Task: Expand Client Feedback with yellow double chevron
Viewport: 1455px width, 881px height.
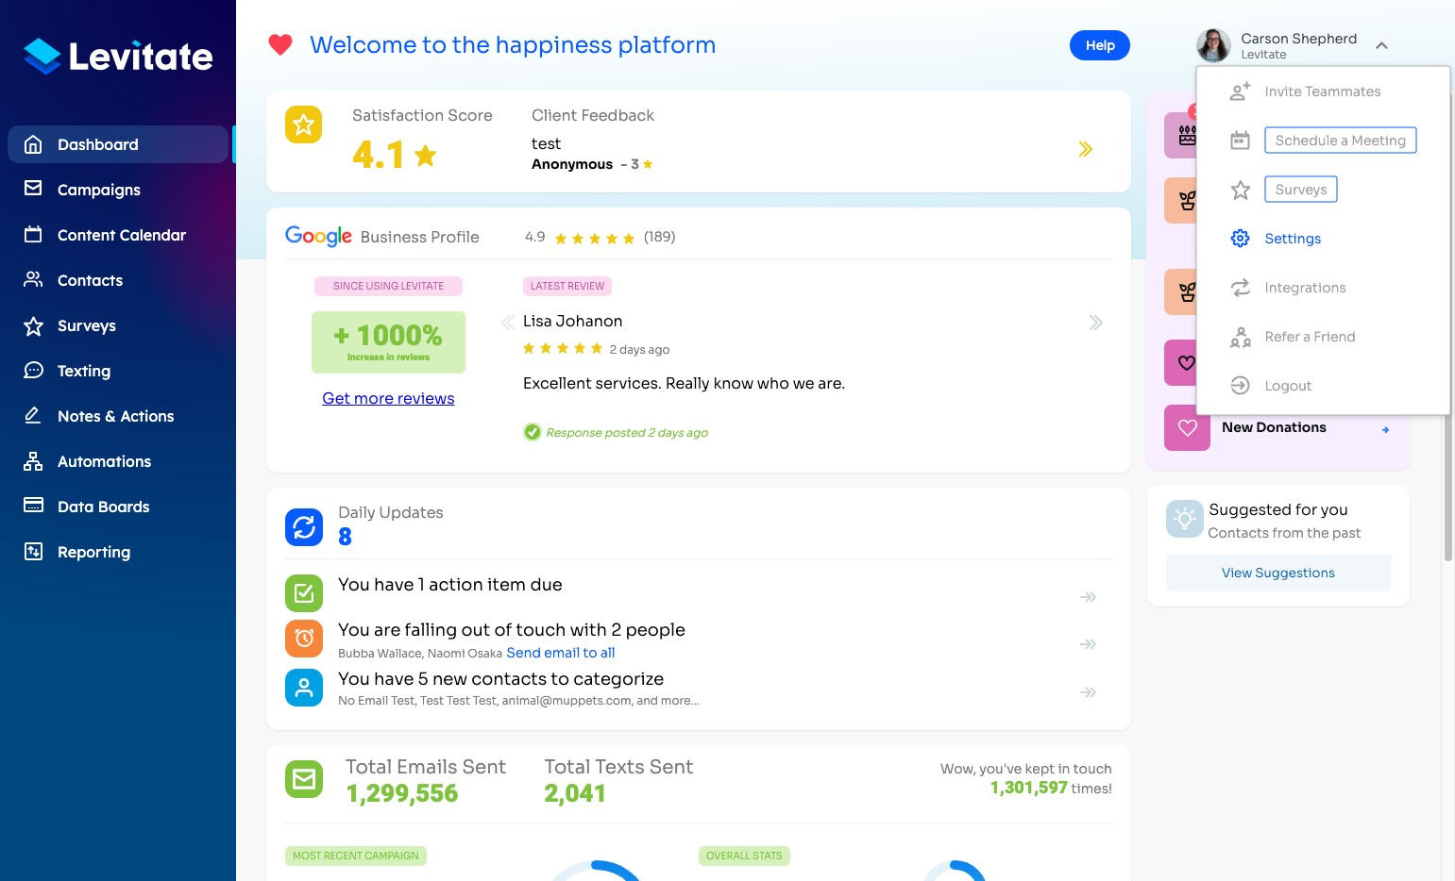Action: click(x=1086, y=149)
